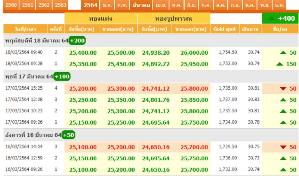Click the +50 badge for 16 มีนาคม
The image size is (299, 176).
click(x=68, y=135)
